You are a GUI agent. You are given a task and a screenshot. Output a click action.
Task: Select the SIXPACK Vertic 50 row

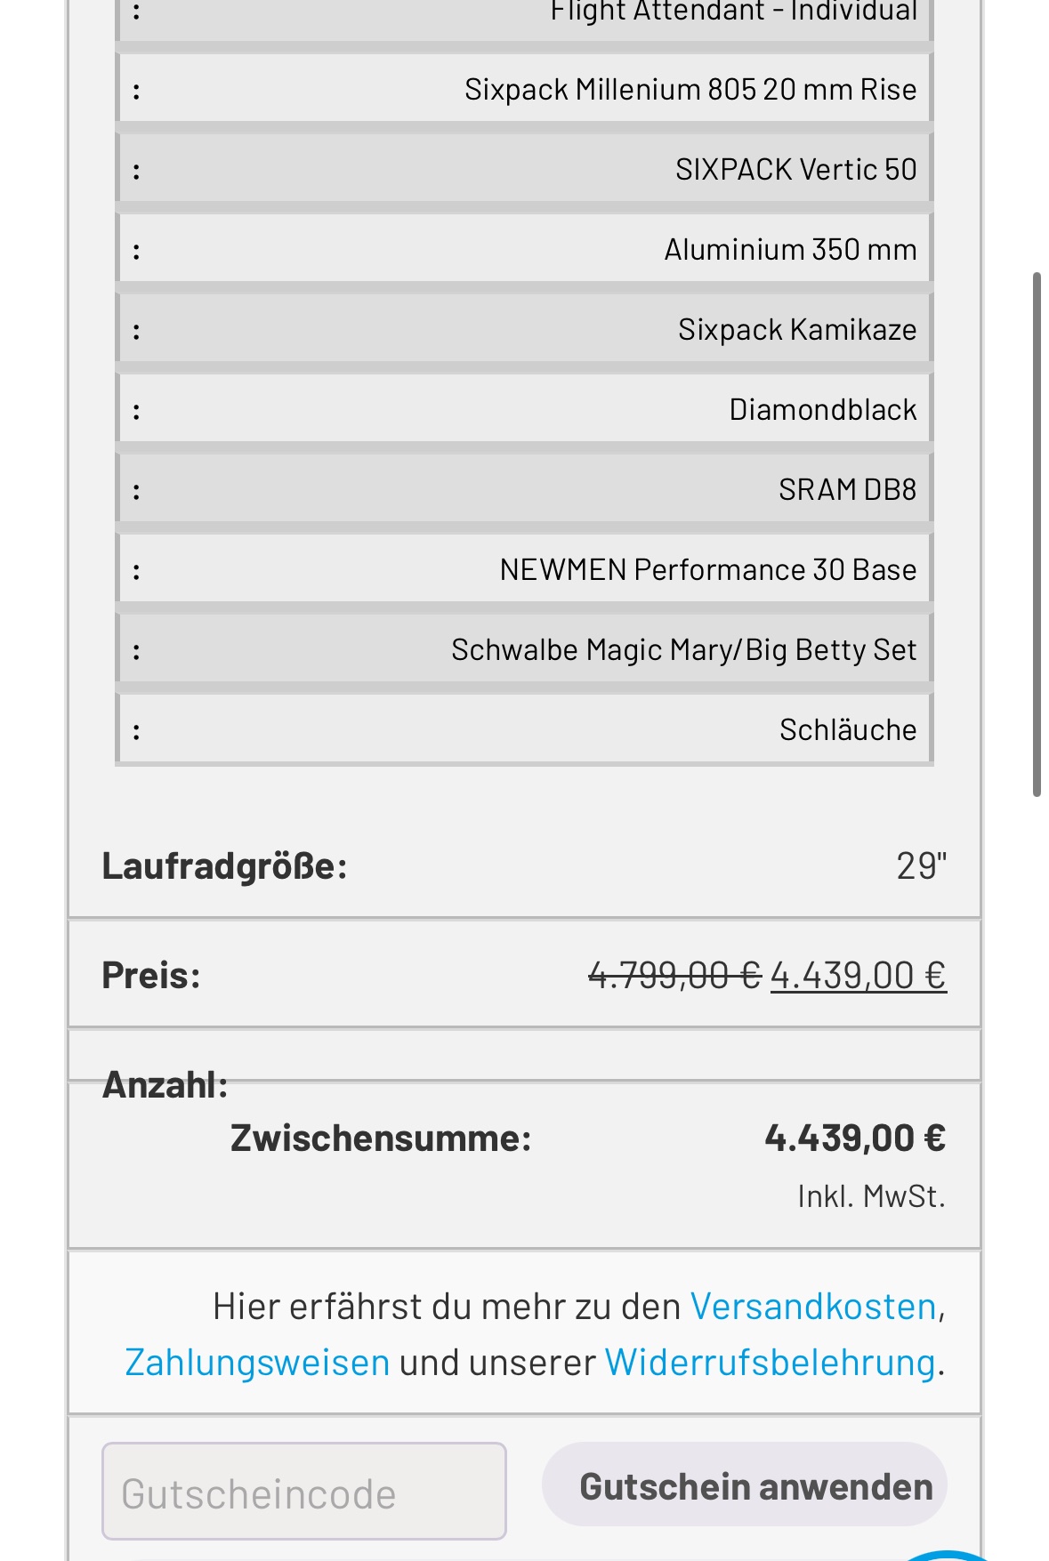pyautogui.click(x=524, y=170)
